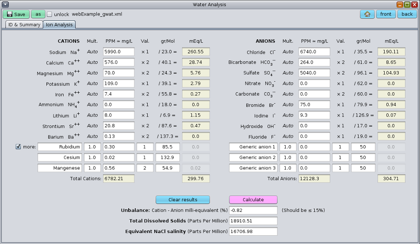Edit the Mangenese name field

pos(60,168)
